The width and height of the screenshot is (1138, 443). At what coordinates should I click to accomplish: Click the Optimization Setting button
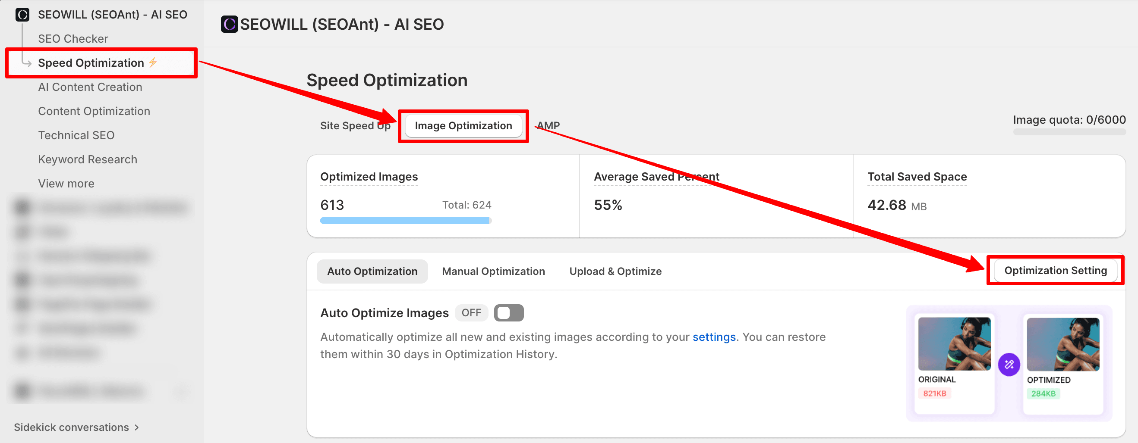click(x=1055, y=271)
